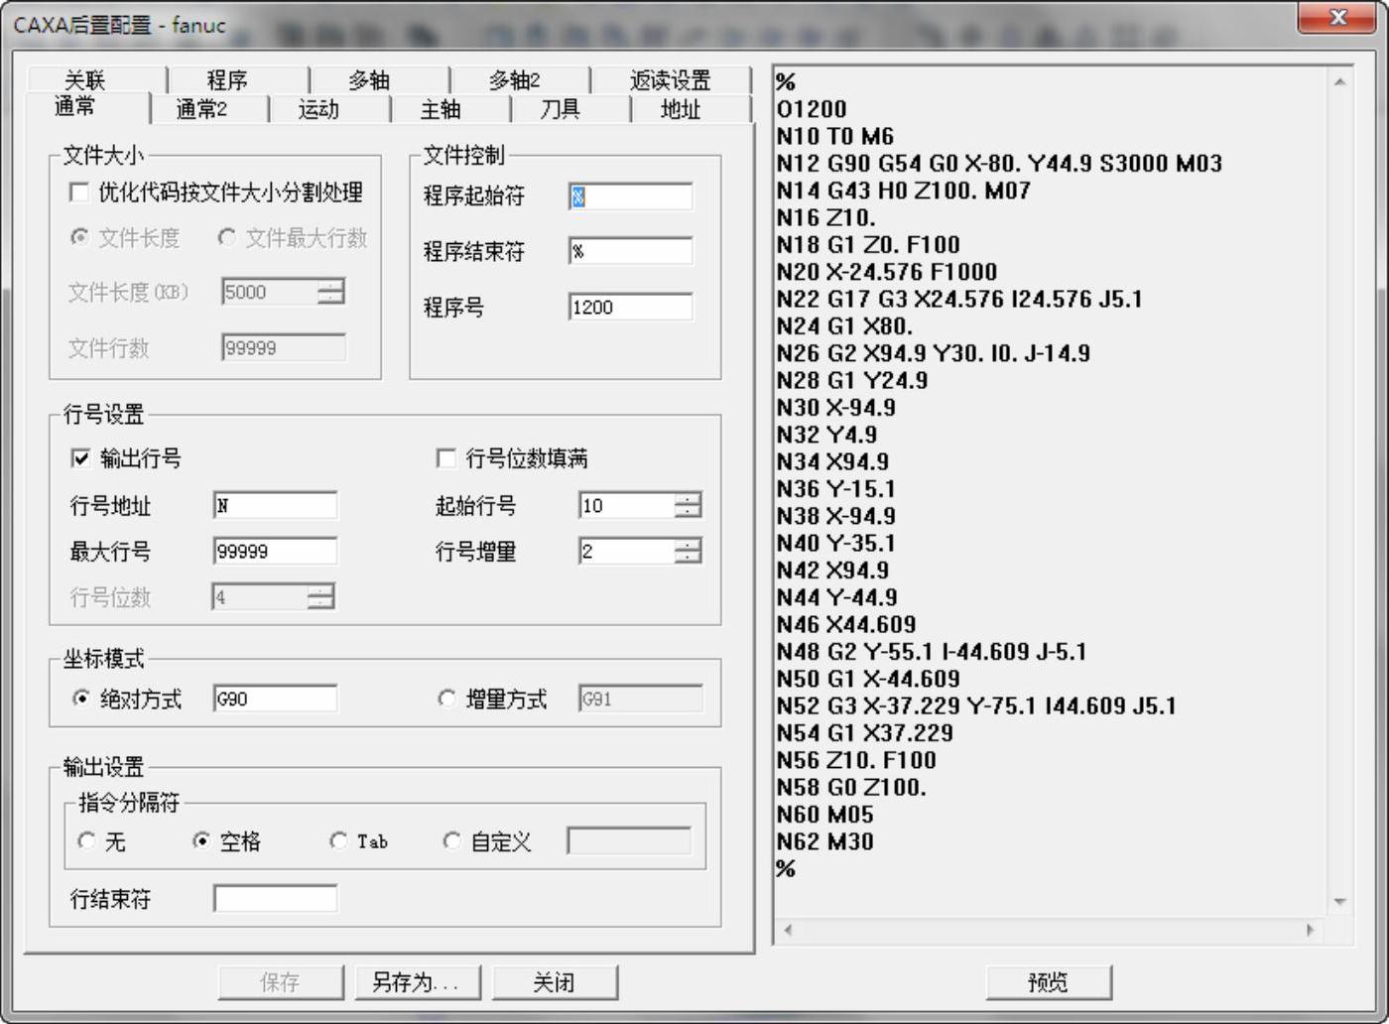
Task: Close the CAXA post-configuration window
Action: (1337, 18)
